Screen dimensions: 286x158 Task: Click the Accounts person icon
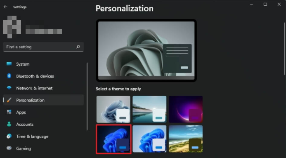coord(9,124)
